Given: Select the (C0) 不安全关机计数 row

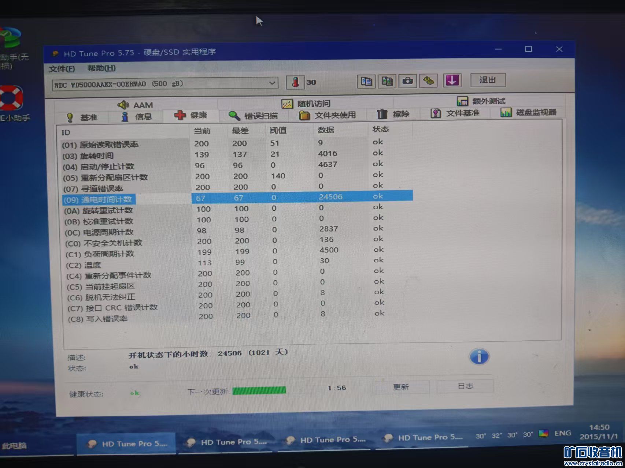Looking at the screenshot, I should (x=239, y=241).
